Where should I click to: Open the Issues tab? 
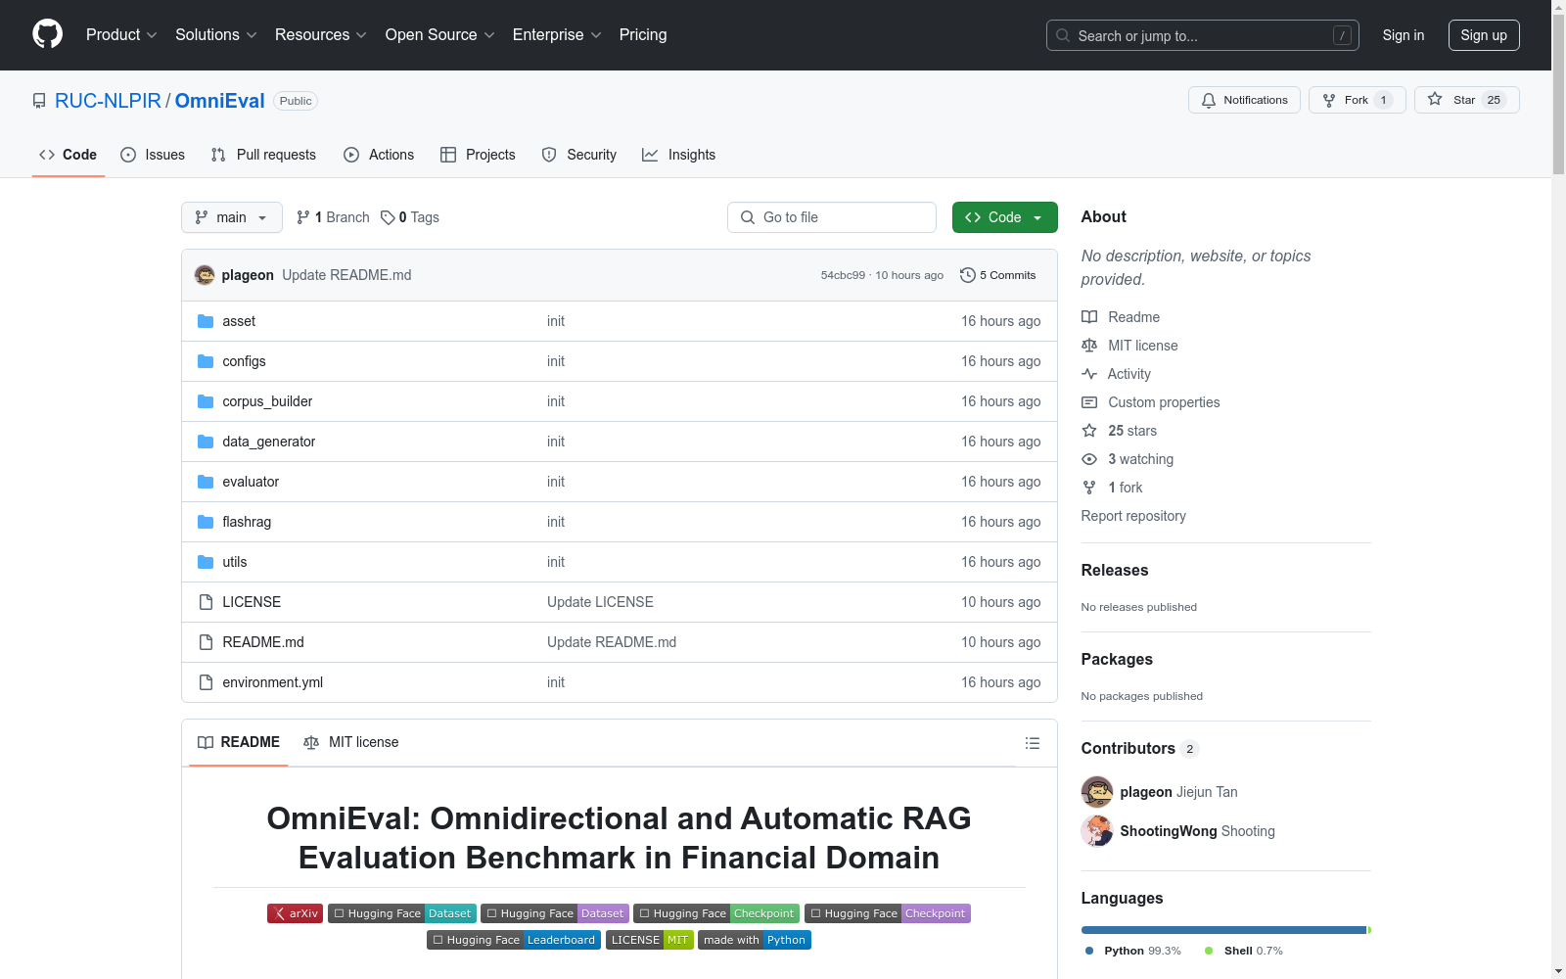pos(153,155)
